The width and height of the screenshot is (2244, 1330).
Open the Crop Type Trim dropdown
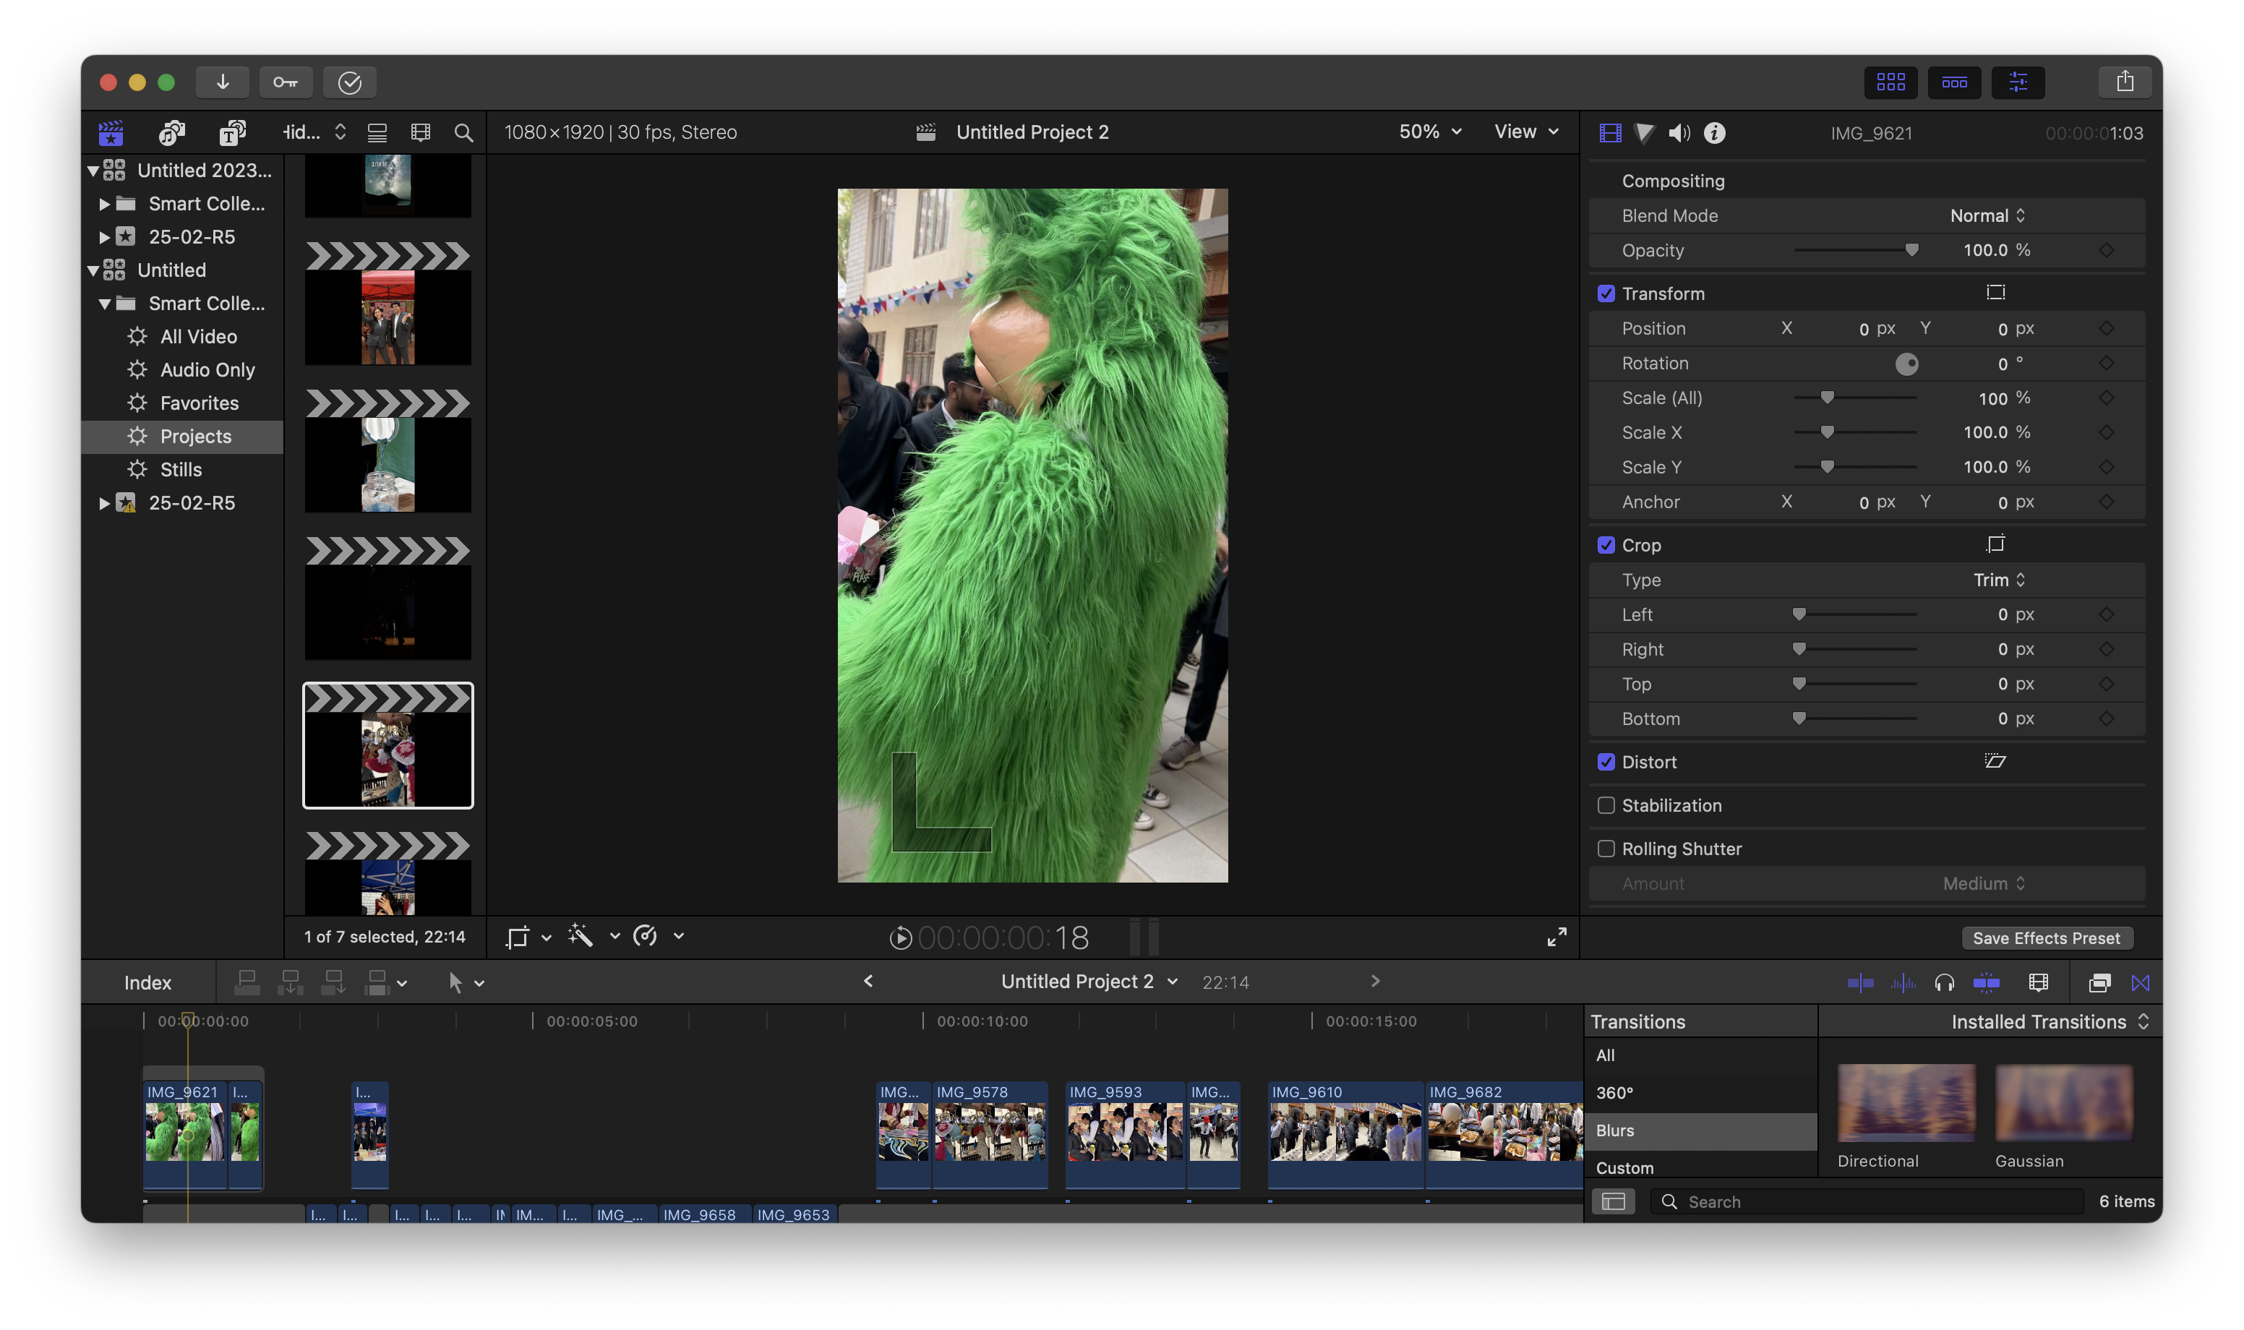coord(1998,580)
